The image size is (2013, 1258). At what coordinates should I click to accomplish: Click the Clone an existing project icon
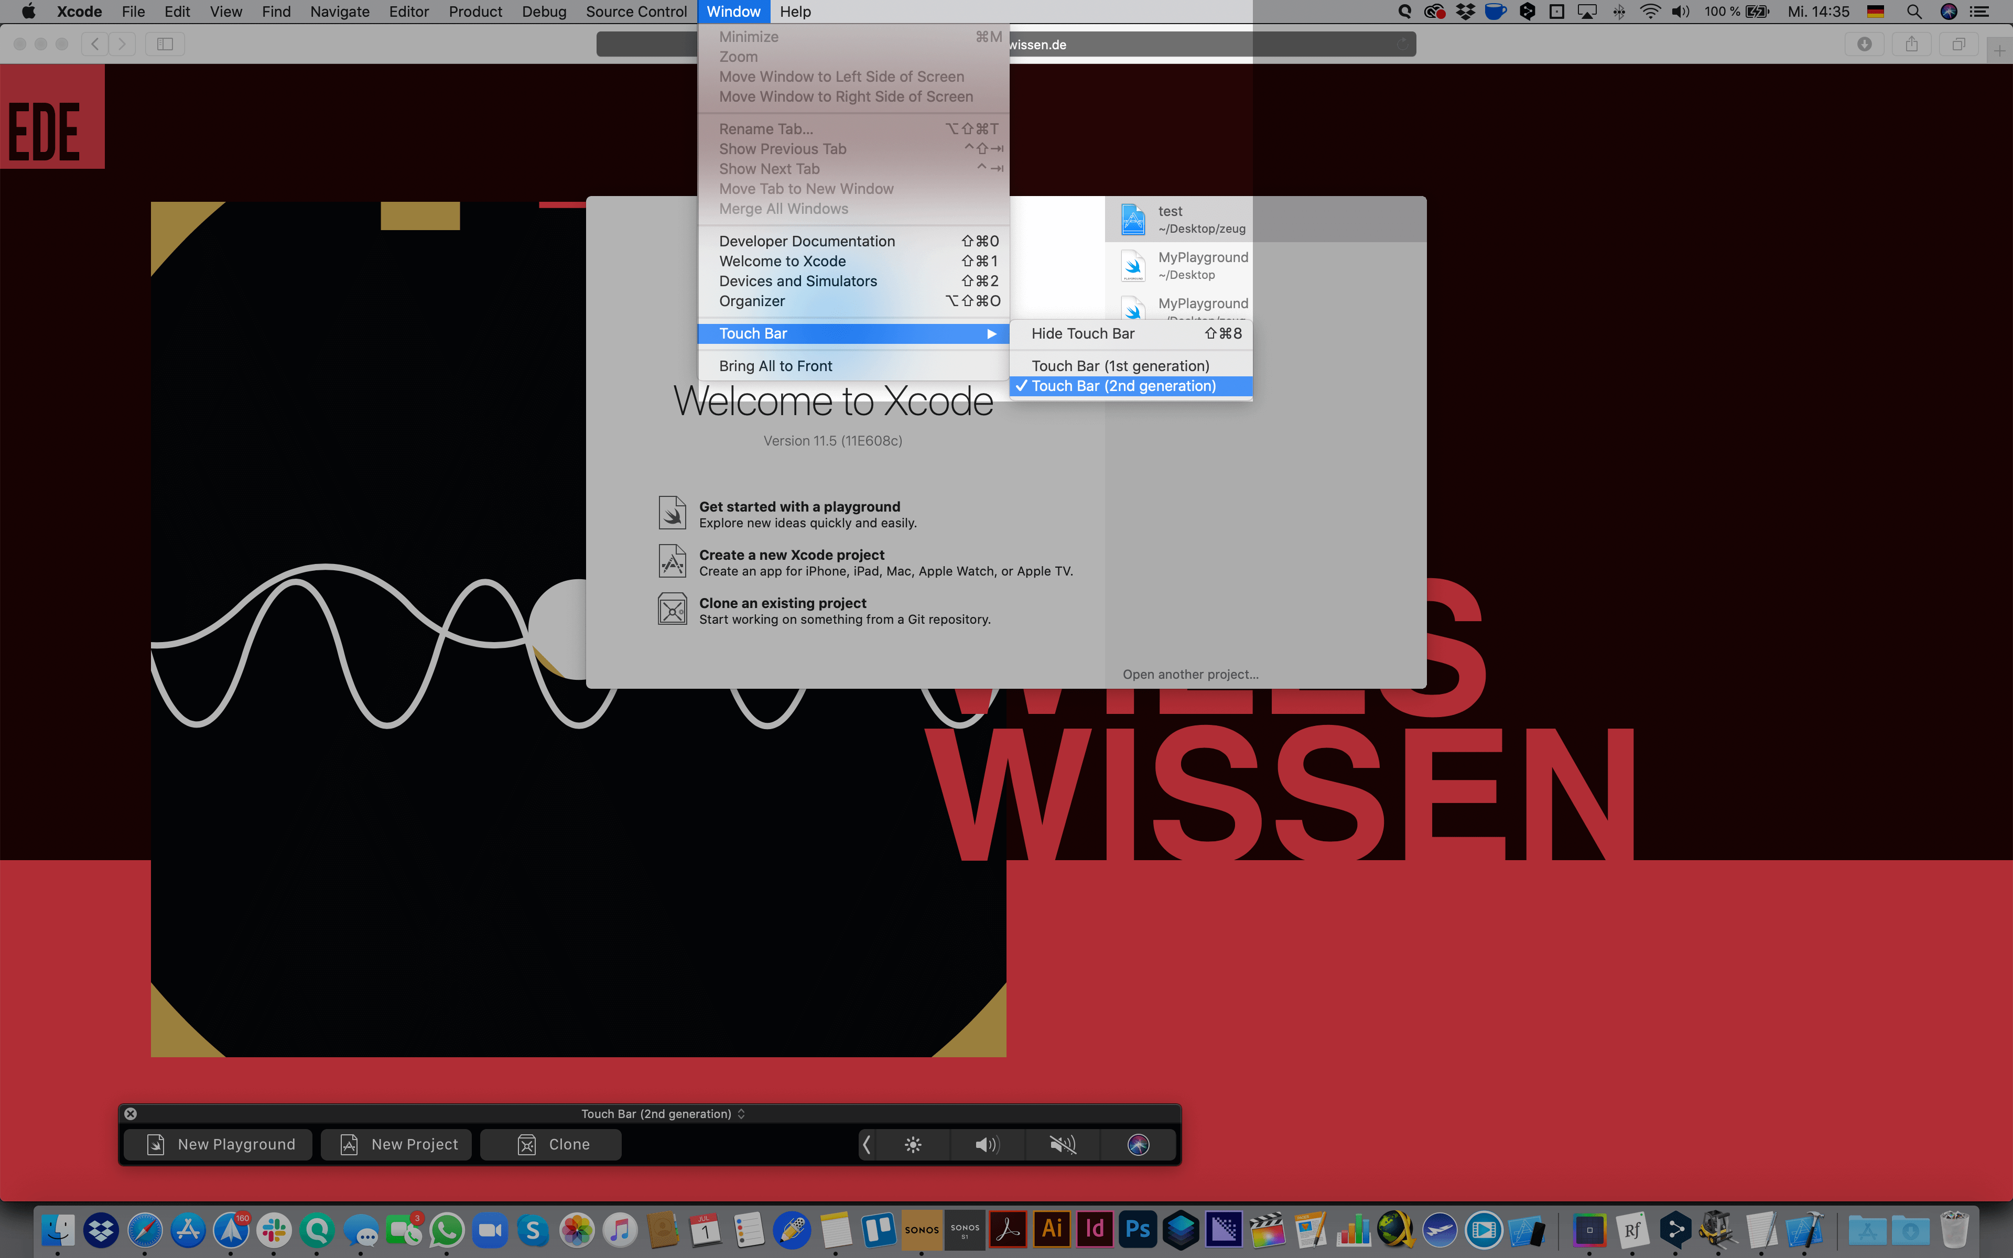[672, 610]
